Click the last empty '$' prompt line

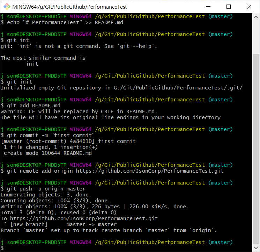pyautogui.click(x=2, y=248)
